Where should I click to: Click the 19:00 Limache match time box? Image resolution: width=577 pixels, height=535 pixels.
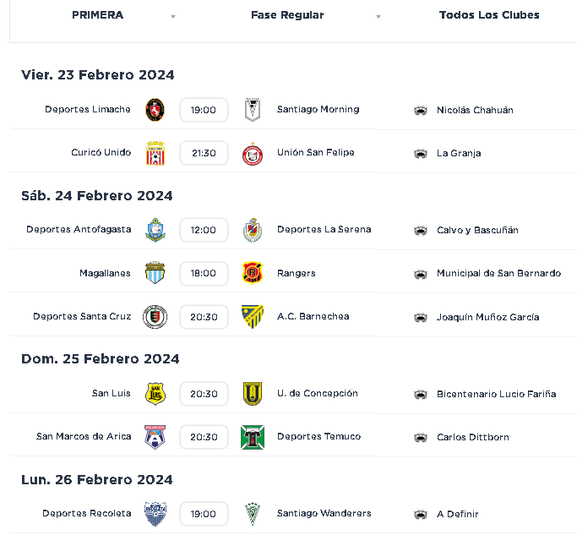pyautogui.click(x=204, y=110)
